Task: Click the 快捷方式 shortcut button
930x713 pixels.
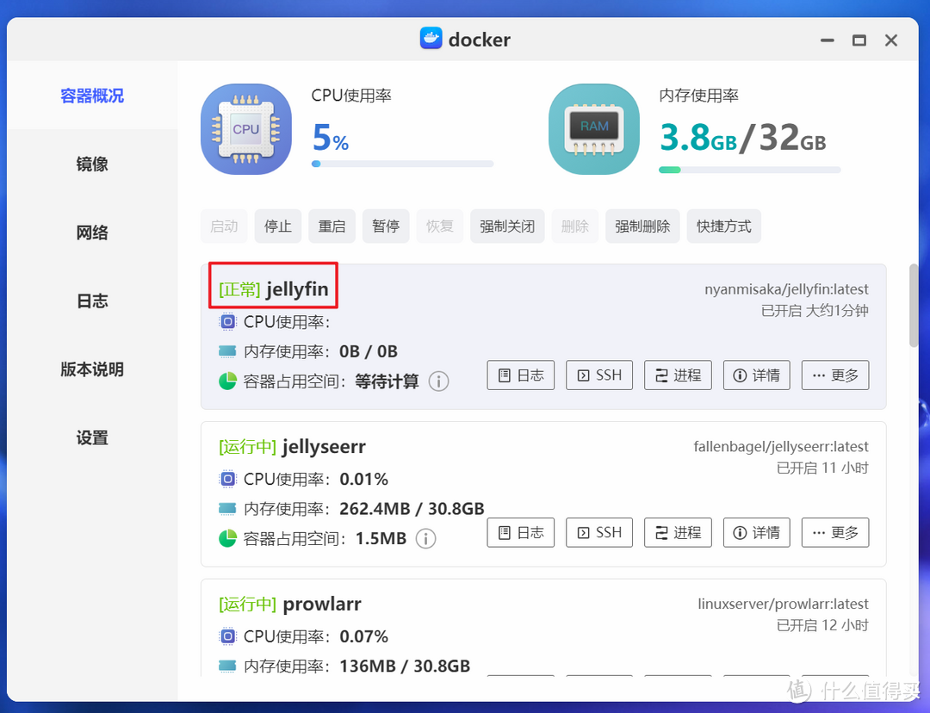Action: click(723, 226)
